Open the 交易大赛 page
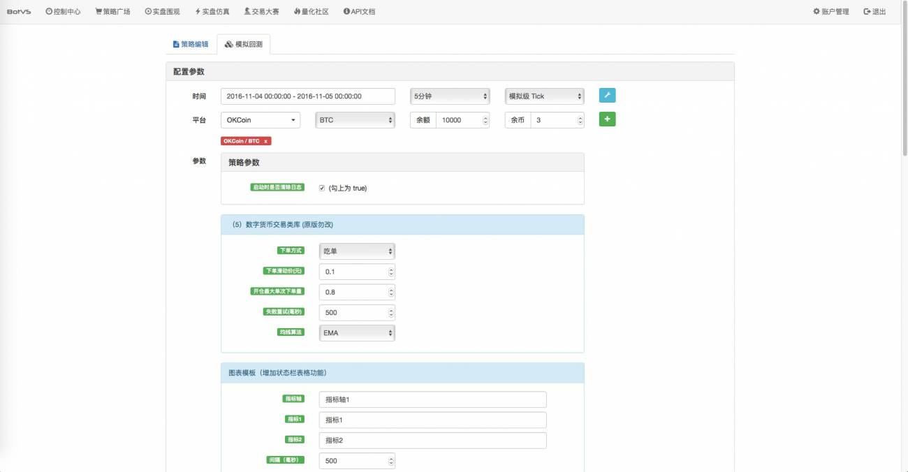 pos(261,12)
